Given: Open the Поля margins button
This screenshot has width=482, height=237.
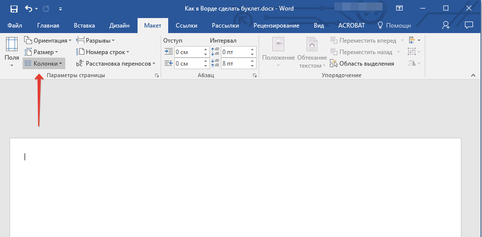Looking at the screenshot, I should tap(12, 52).
